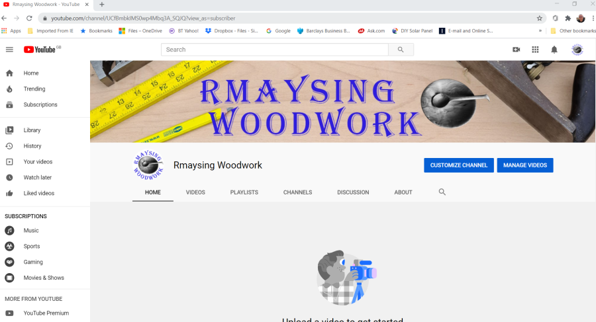
Task: Expand the bookmarks overflow chevron
Action: [x=540, y=31]
